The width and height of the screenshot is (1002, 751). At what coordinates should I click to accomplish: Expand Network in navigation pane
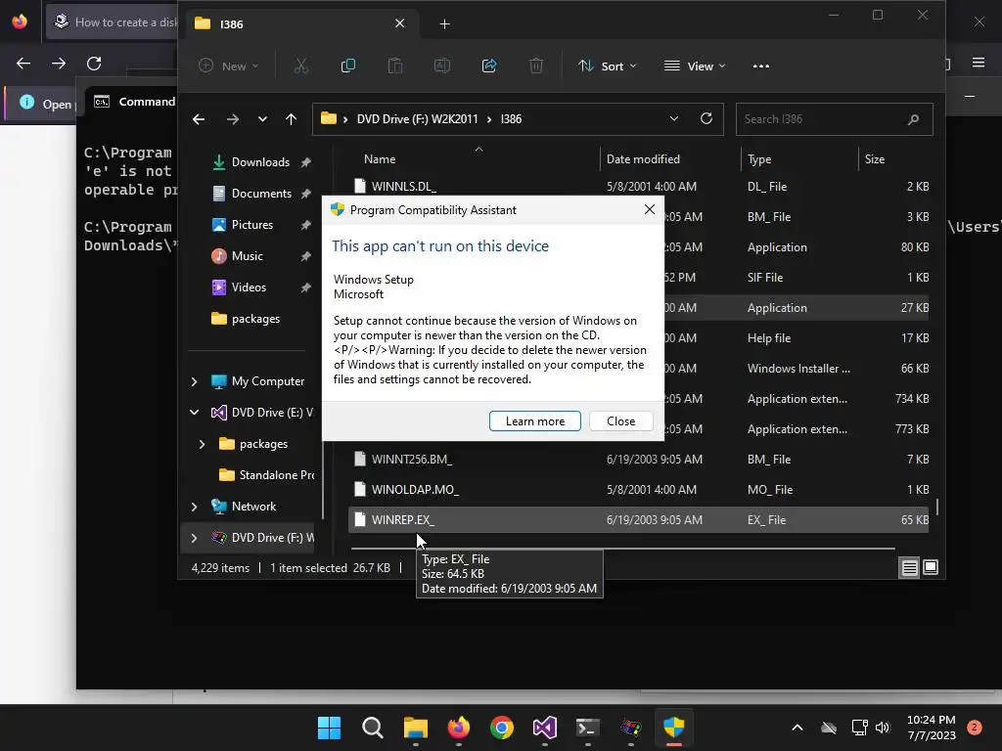click(195, 507)
